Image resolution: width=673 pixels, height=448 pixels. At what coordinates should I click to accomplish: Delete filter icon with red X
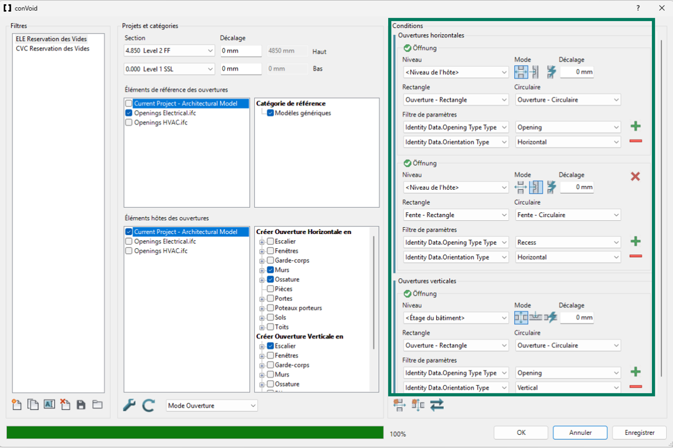(65, 404)
